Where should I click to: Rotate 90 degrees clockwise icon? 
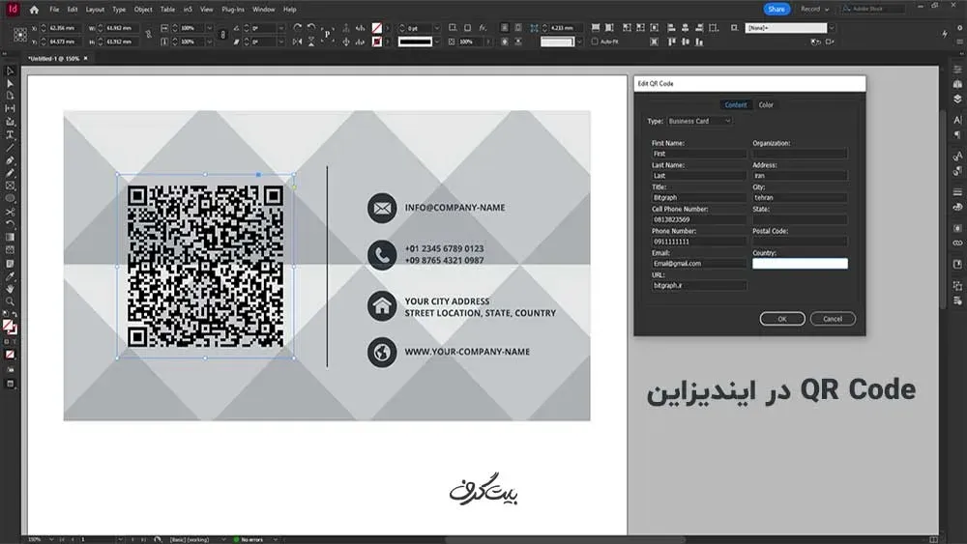point(298,28)
